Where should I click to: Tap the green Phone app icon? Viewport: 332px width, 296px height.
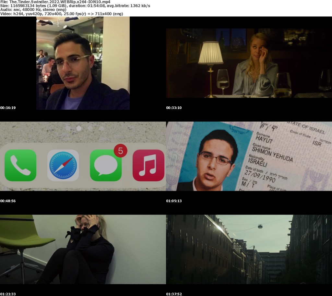[20, 165]
